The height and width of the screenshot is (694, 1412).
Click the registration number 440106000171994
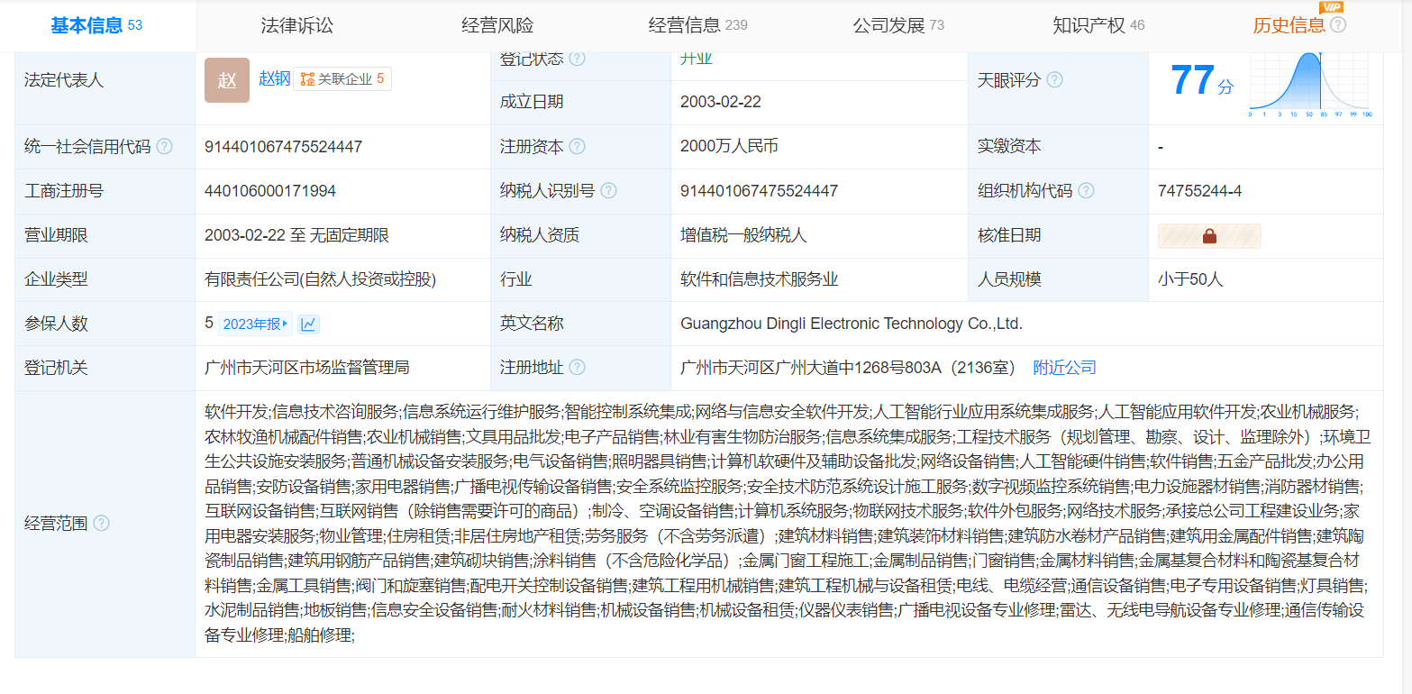(x=270, y=190)
